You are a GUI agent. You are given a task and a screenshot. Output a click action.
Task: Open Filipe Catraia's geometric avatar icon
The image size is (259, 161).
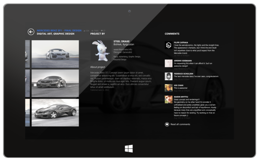(x=168, y=45)
